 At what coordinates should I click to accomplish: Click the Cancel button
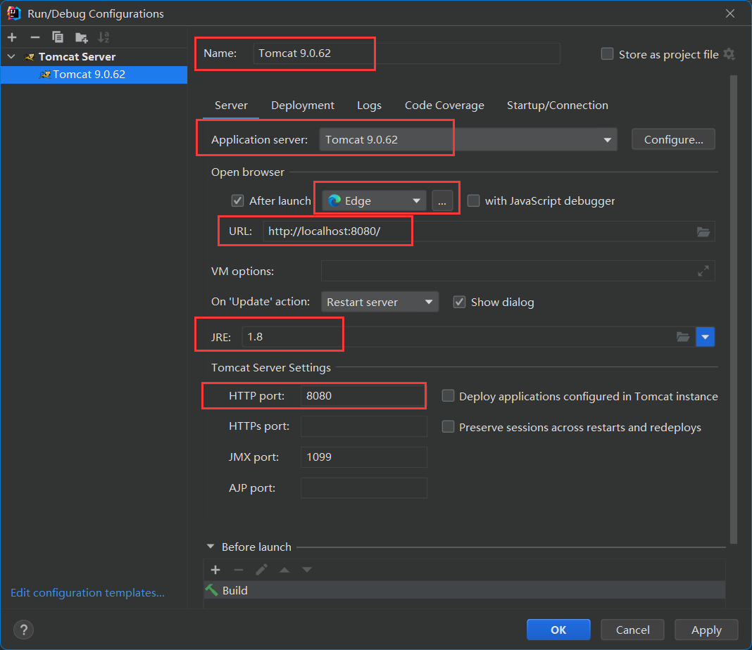632,630
